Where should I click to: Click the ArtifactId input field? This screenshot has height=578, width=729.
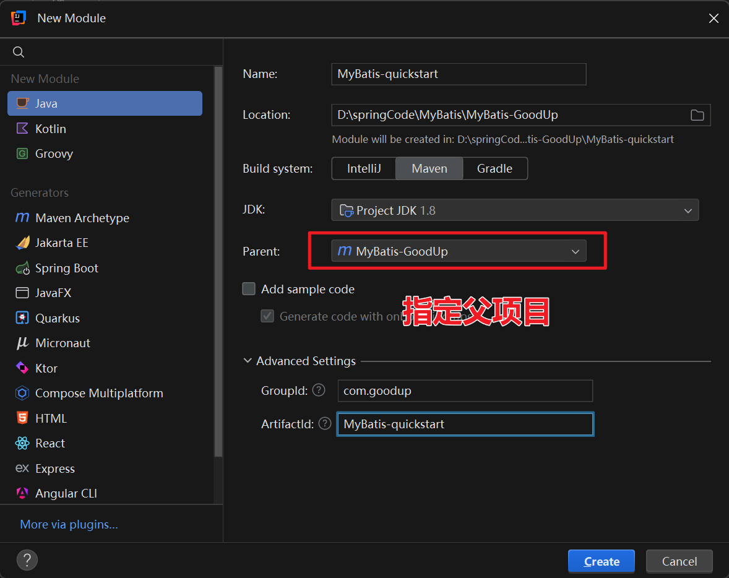465,424
